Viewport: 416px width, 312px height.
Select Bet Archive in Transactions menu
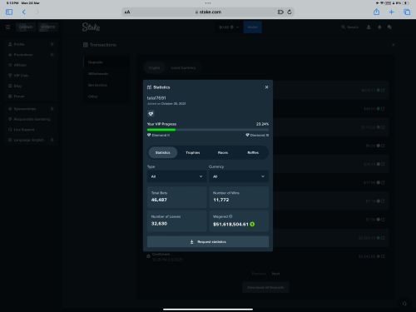click(106, 85)
